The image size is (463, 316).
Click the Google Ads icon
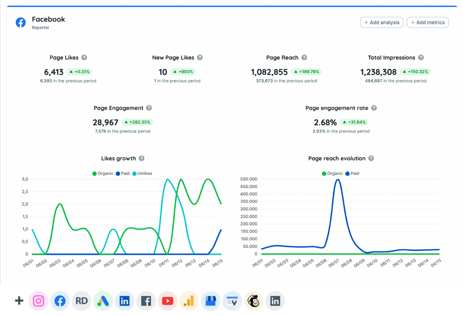pos(103,301)
